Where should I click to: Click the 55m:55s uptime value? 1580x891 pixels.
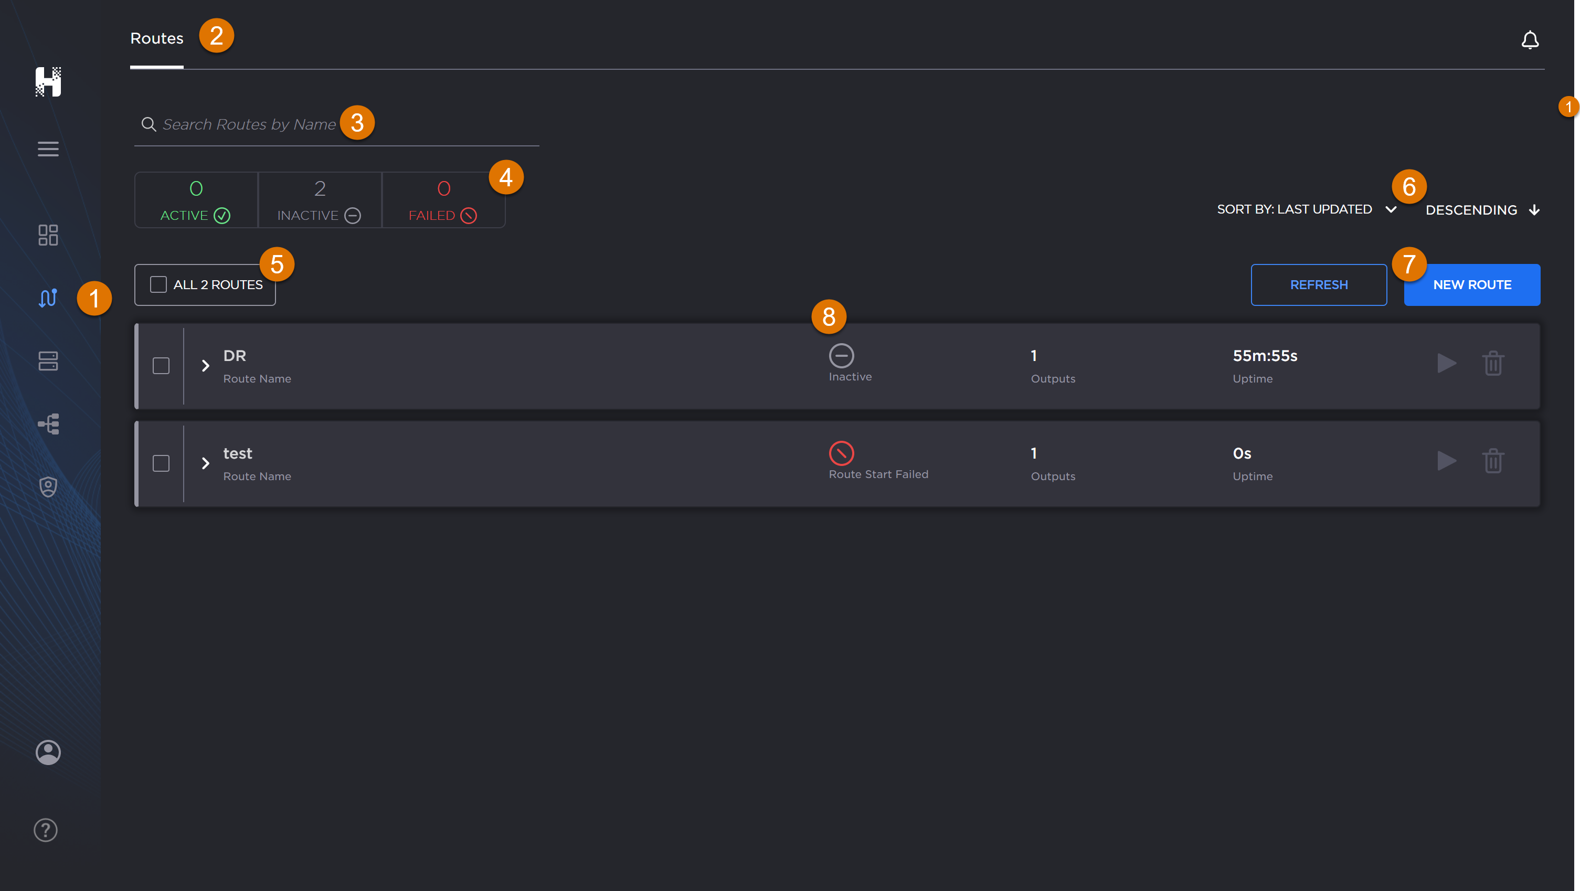click(x=1265, y=356)
